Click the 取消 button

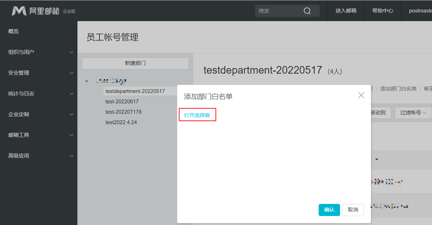(353, 210)
